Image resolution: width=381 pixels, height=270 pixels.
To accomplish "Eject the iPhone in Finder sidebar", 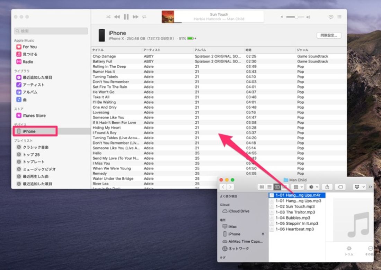I will [263, 234].
